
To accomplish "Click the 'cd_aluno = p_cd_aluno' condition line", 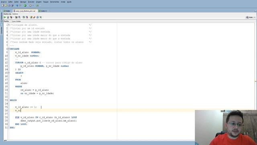I will point(35,90).
